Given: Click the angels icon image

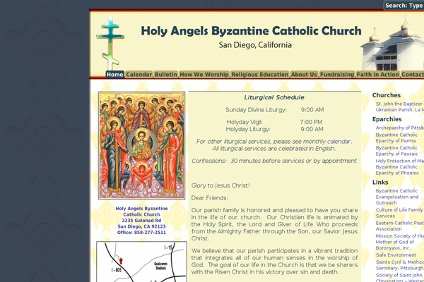Looking at the screenshot, I should click(142, 145).
